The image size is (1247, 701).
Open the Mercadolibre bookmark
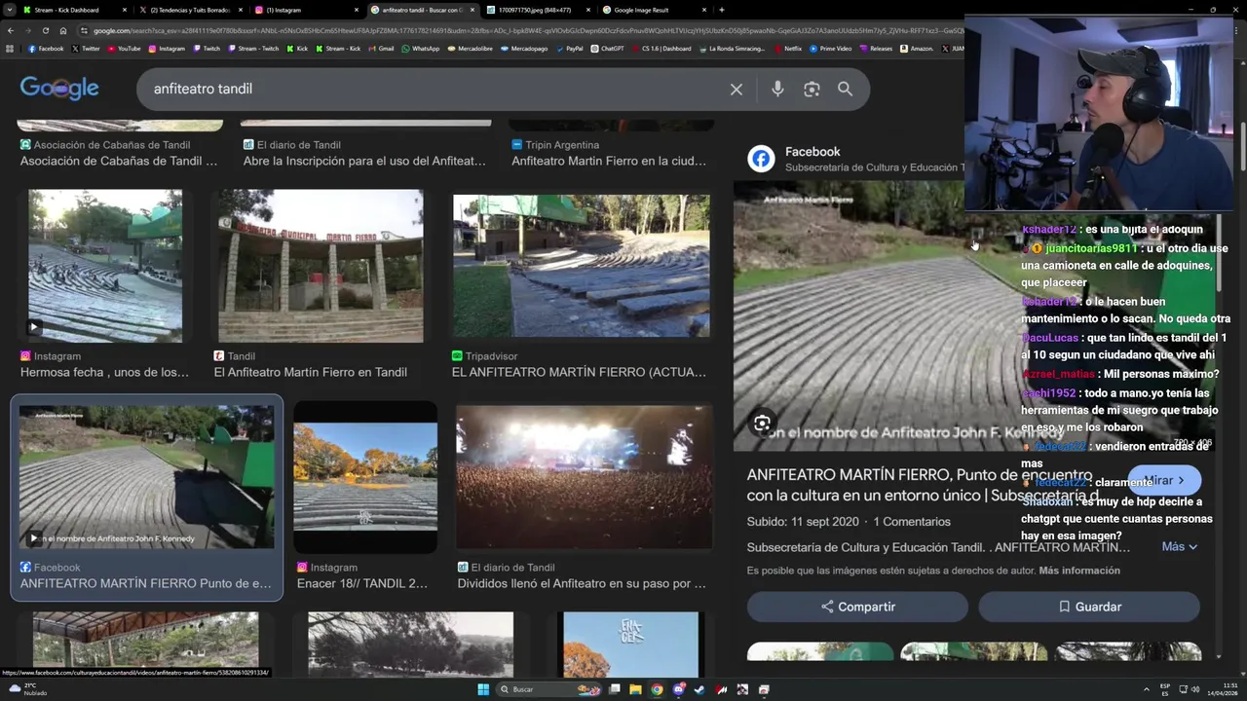(x=470, y=49)
